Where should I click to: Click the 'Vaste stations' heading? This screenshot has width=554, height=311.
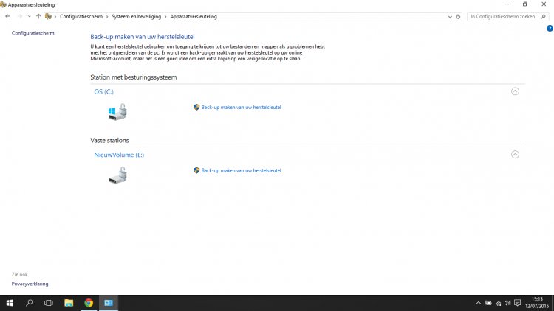109,140
